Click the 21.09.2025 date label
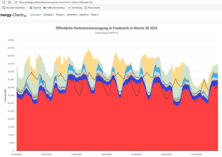The width and height of the screenshot is (222, 157). 197,154
